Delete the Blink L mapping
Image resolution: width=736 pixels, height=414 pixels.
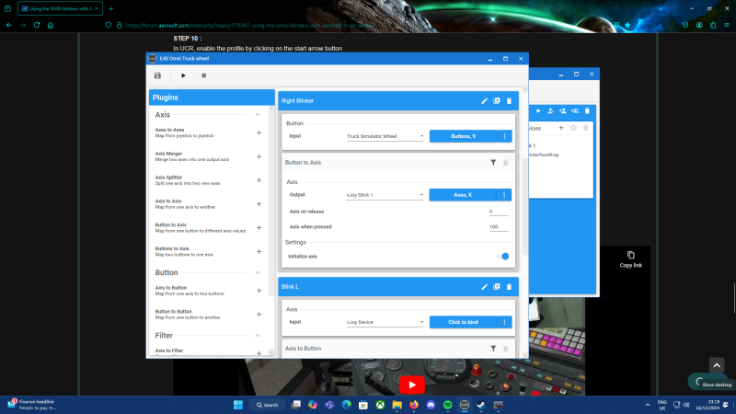[x=509, y=287]
